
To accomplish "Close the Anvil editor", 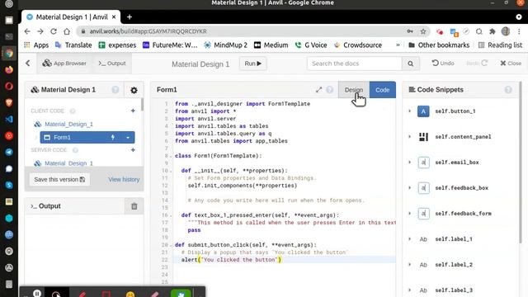I will coord(511,63).
